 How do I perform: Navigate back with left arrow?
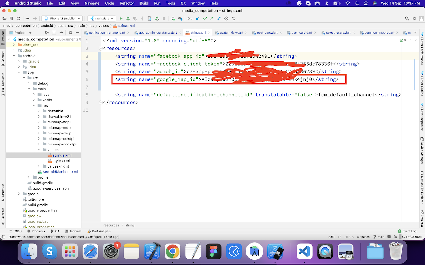(27, 19)
